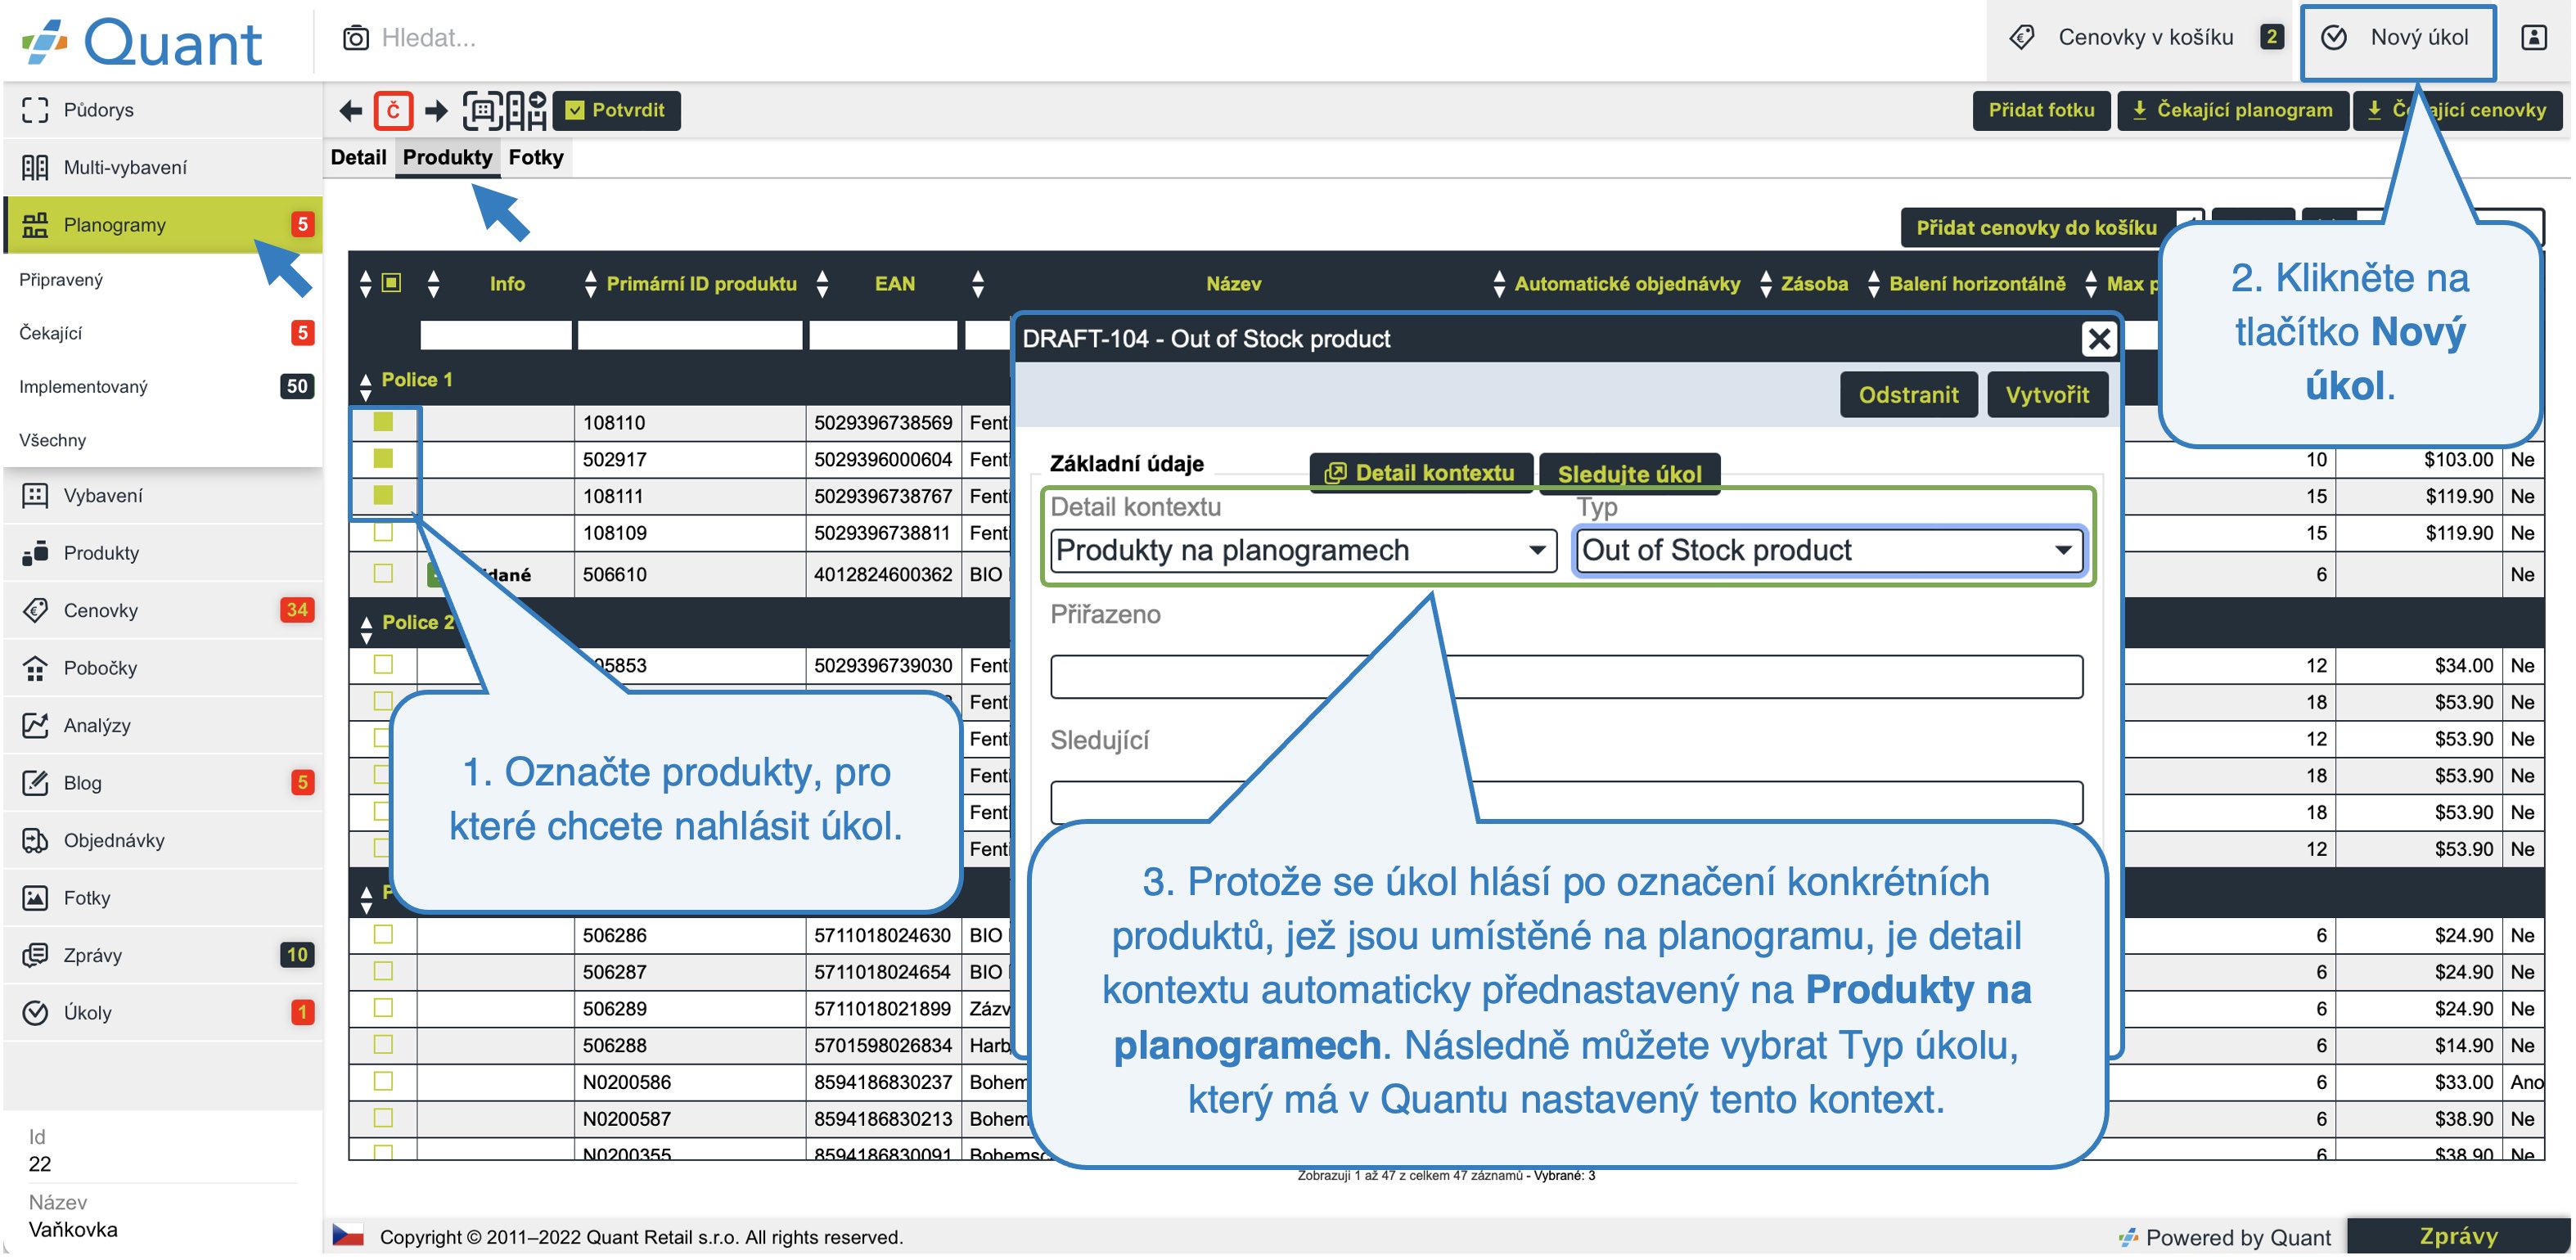Click the Nový úkol button

(x=2397, y=40)
